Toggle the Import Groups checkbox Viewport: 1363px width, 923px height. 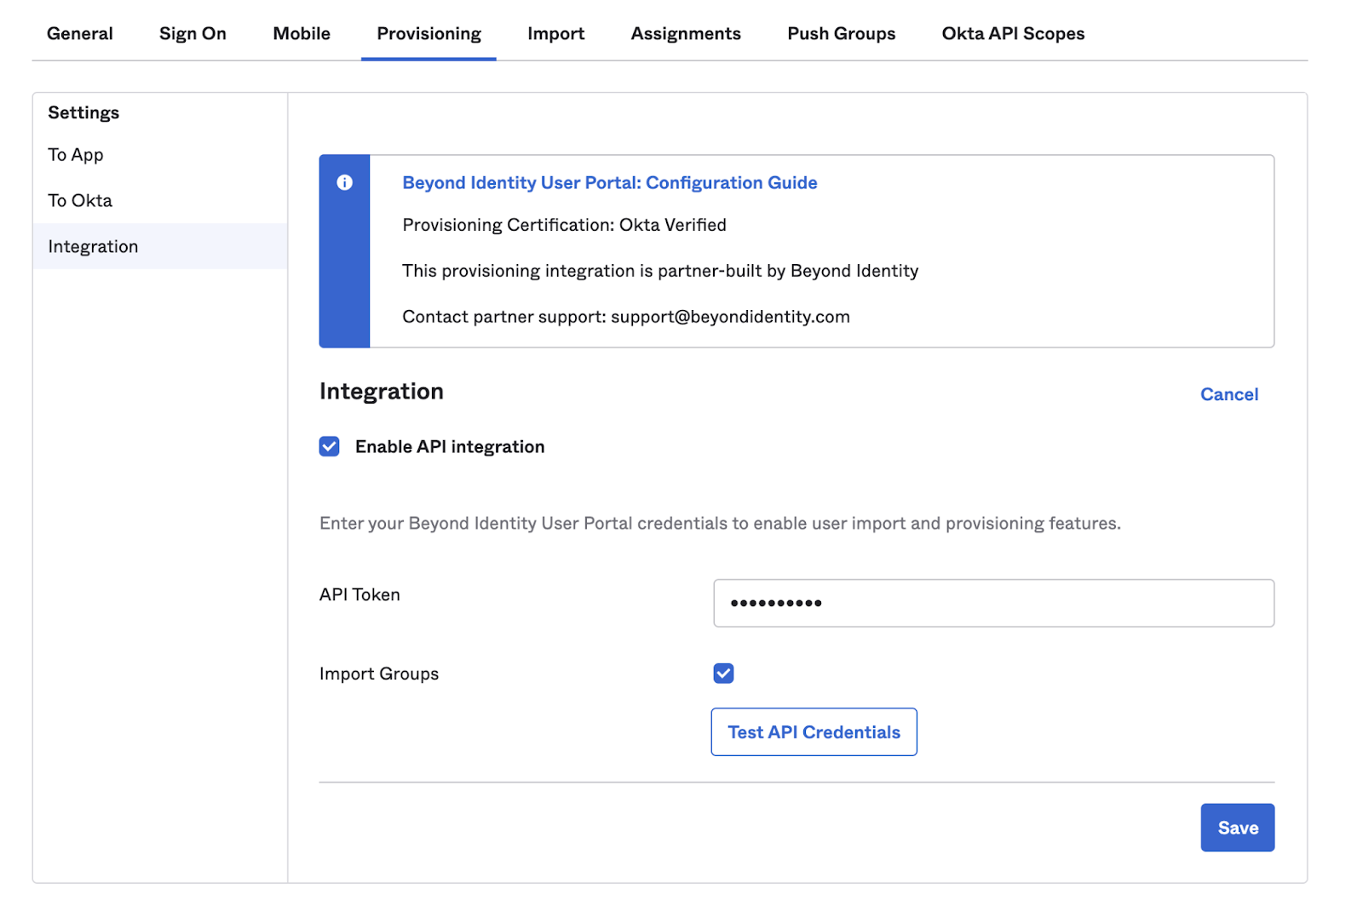[723, 674]
